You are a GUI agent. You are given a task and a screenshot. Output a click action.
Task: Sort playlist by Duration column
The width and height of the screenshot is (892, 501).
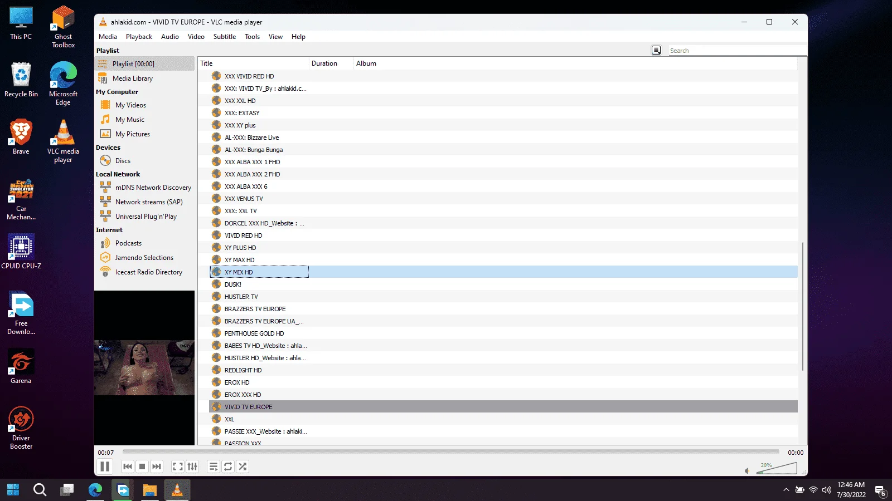[331, 63]
